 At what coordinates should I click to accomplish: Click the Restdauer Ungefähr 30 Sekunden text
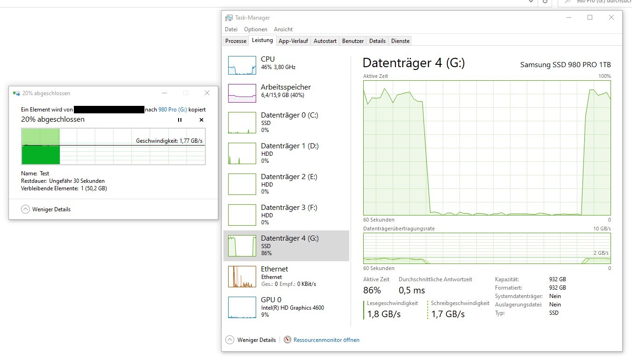tap(63, 181)
